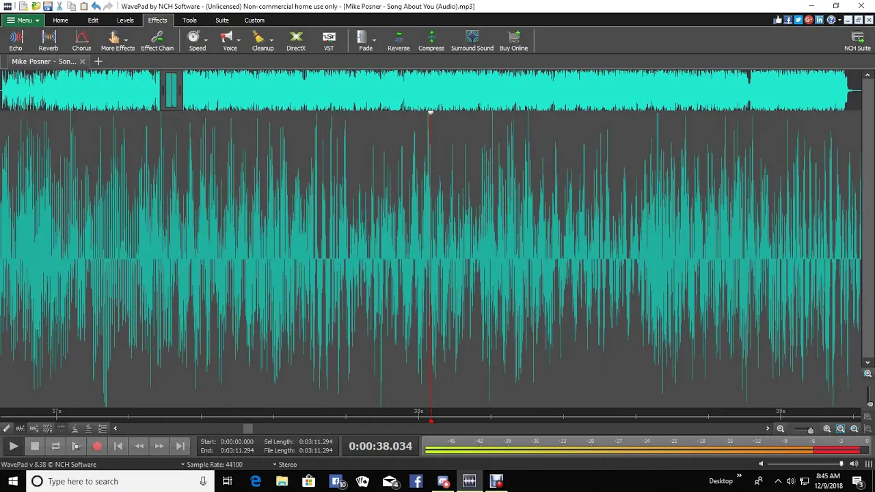875x492 pixels.
Task: Expand the Speed dropdown arrow
Action: [x=206, y=39]
